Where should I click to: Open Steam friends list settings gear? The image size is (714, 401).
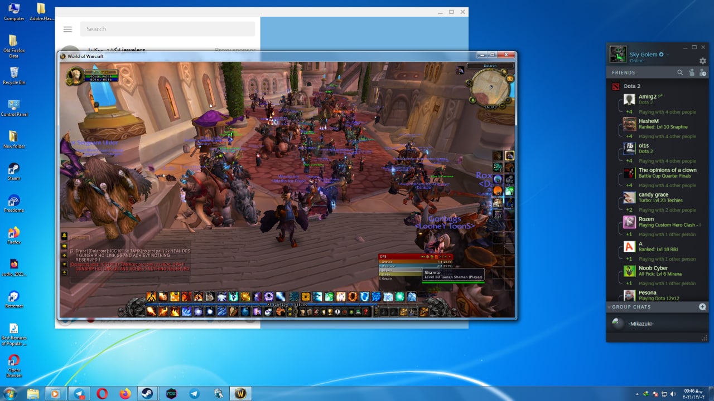[703, 61]
